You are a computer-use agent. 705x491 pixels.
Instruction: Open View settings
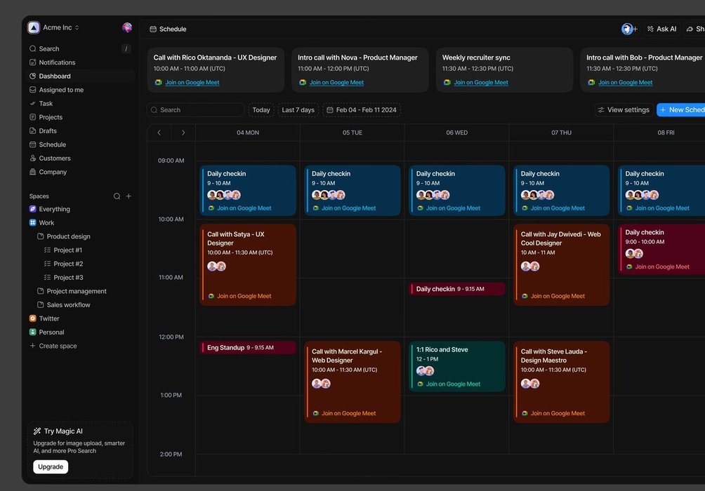tap(624, 110)
